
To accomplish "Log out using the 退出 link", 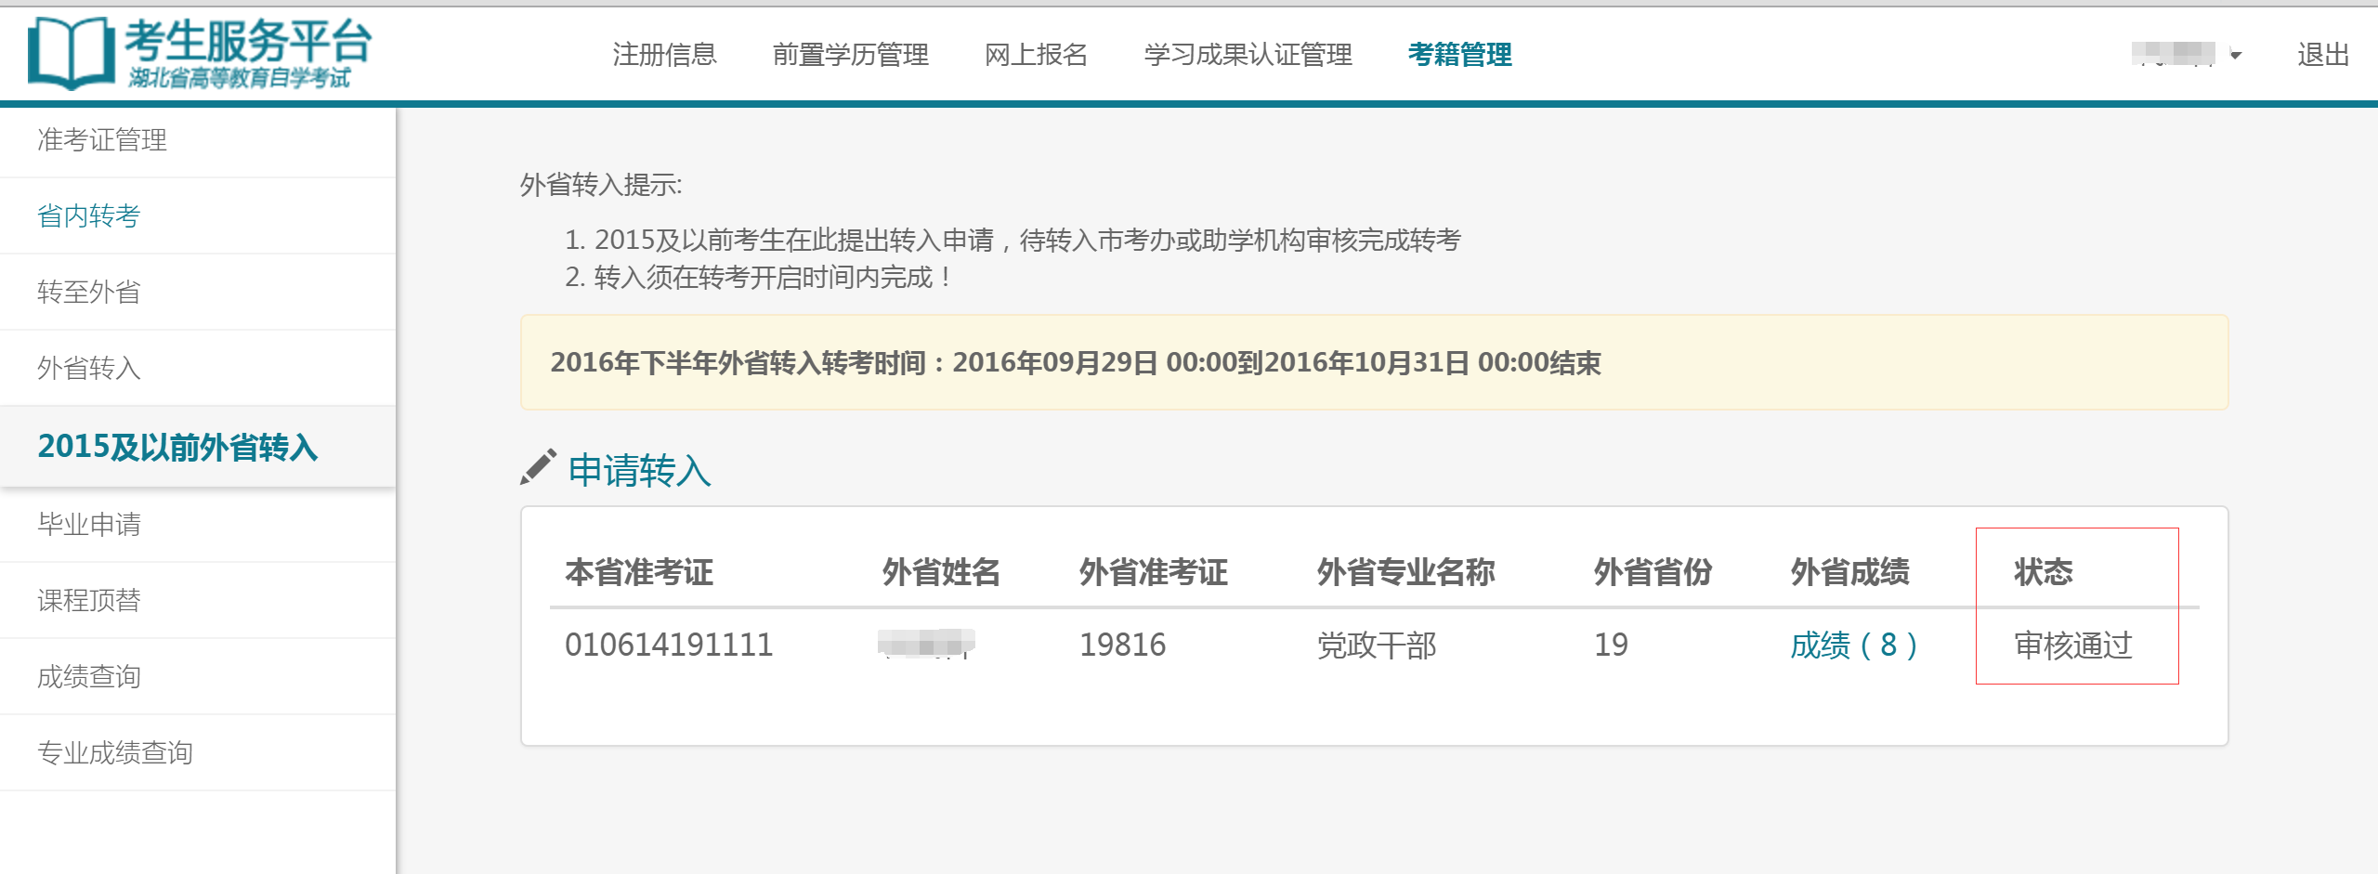I will [2322, 55].
